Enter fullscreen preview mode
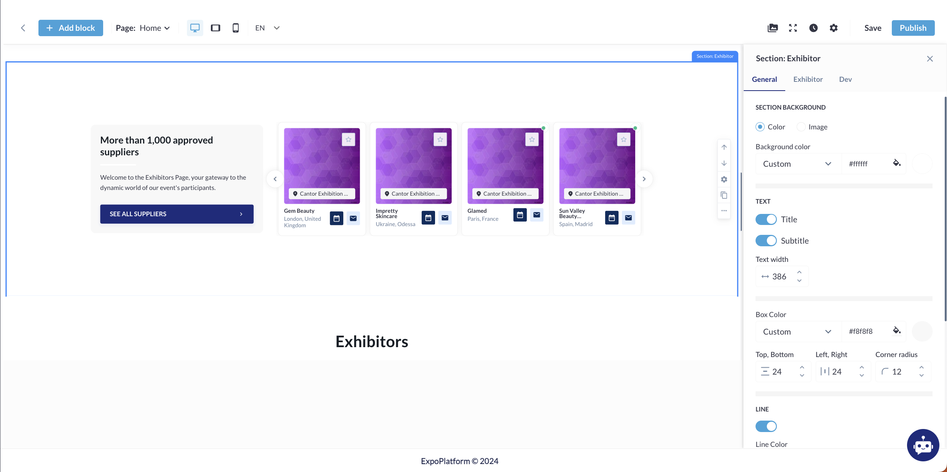This screenshot has width=947, height=472. (x=793, y=28)
